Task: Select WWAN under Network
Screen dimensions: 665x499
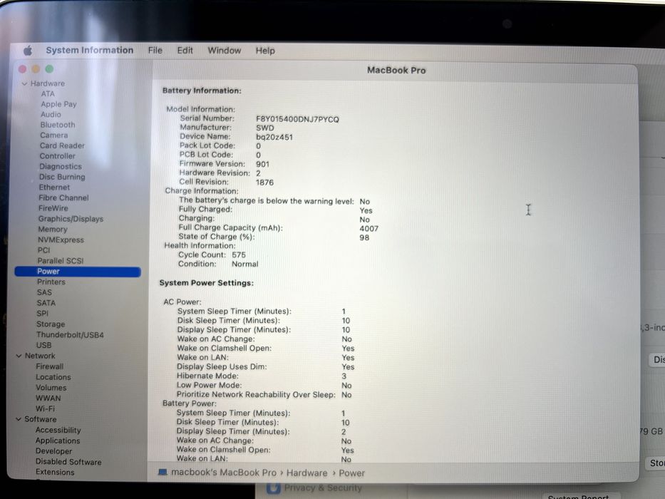Action: pos(48,398)
